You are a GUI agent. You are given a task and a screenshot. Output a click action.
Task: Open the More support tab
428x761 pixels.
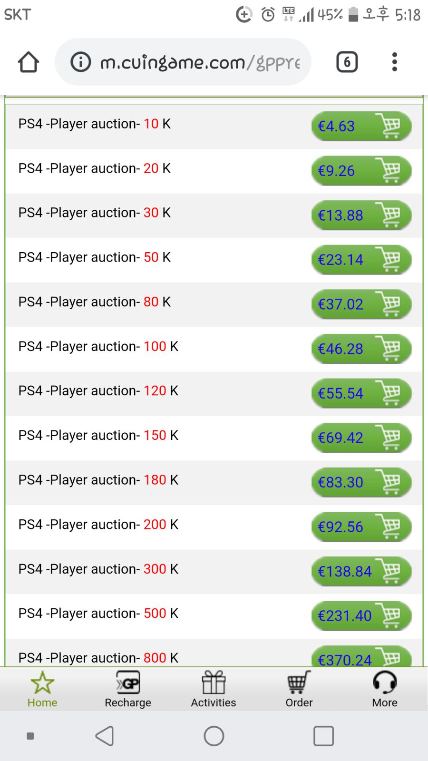[x=385, y=690]
